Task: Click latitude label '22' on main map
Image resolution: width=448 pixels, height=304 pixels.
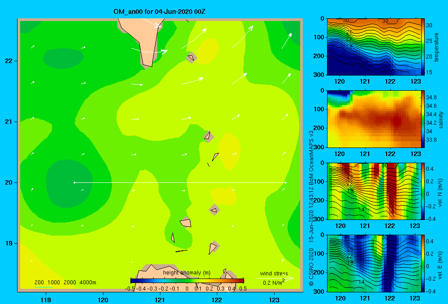Action: (x=9, y=61)
